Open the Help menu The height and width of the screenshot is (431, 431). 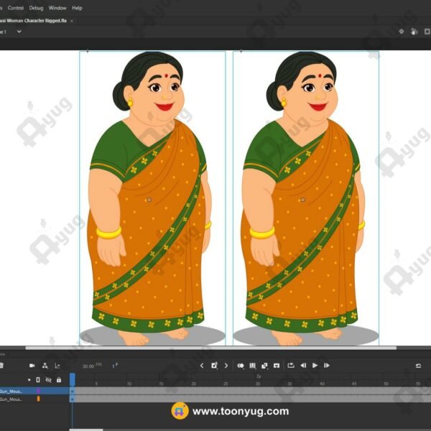coord(77,8)
